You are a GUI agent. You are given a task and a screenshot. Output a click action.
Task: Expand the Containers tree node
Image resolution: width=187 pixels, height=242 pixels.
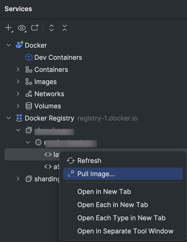tap(18, 69)
